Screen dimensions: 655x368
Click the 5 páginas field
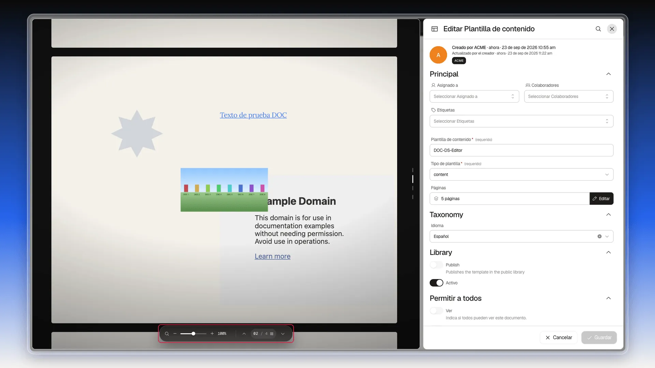[x=509, y=199]
